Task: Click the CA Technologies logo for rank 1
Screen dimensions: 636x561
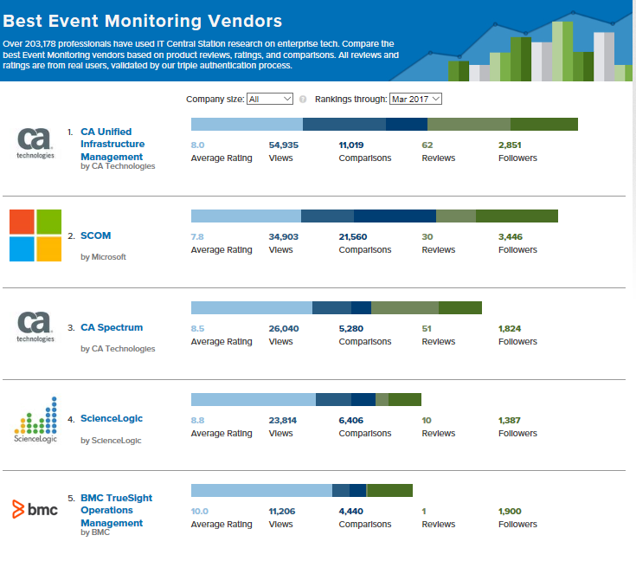Action: 35,144
